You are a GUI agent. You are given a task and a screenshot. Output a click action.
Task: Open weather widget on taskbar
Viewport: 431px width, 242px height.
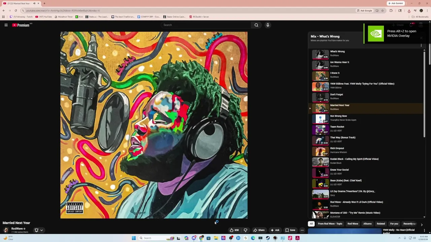click(x=8, y=238)
